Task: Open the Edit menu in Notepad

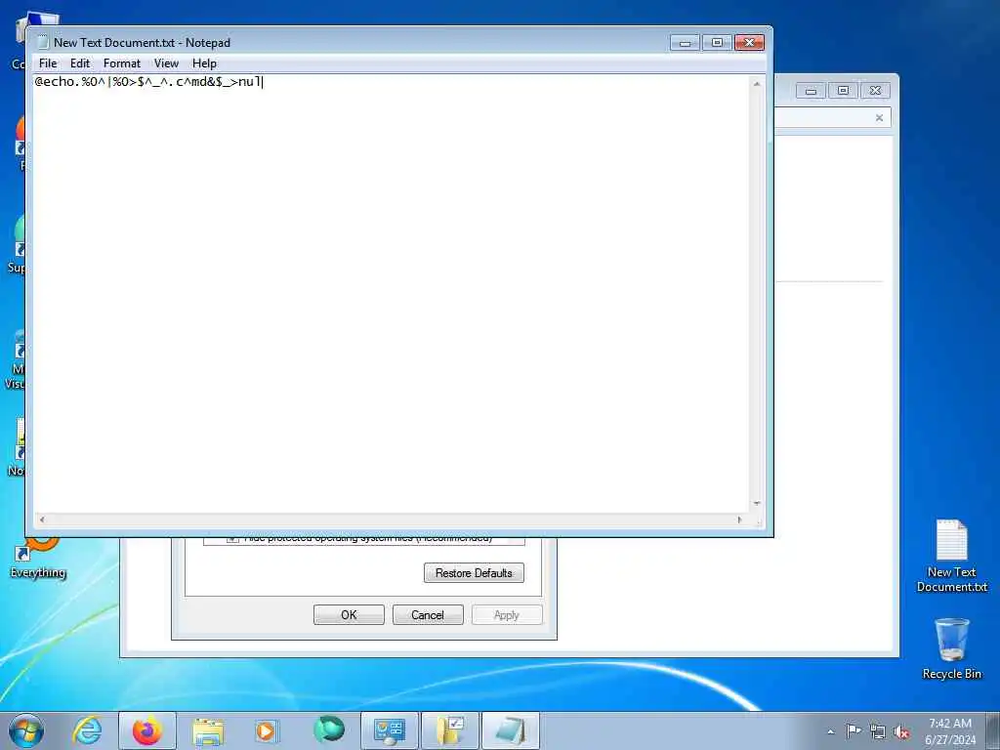Action: (x=80, y=63)
